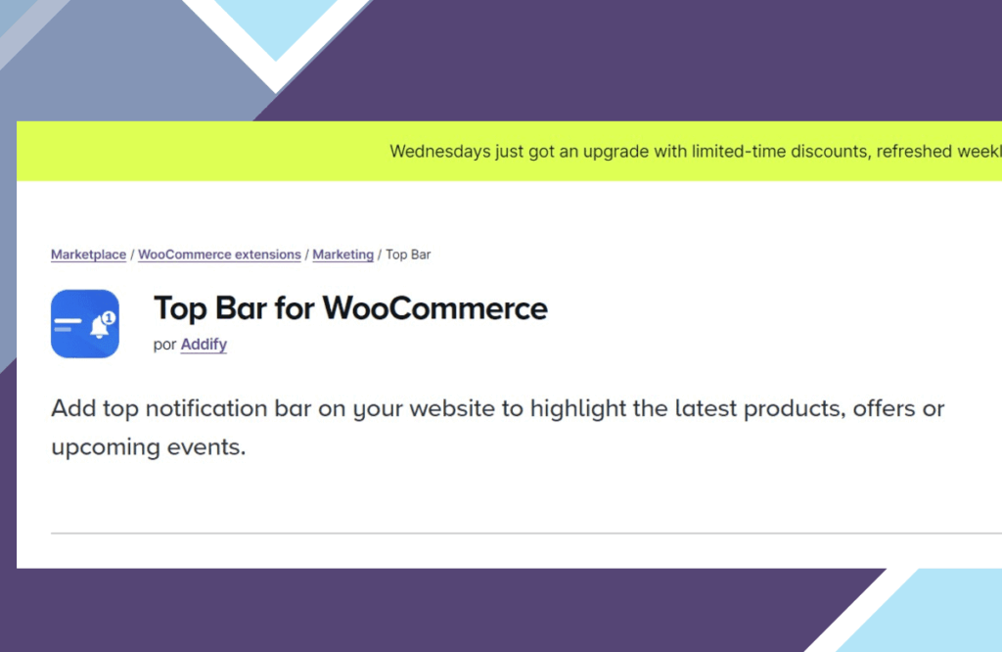Open the Marketplace breadcrumb link
Image resolution: width=1002 pixels, height=652 pixels.
[x=88, y=255]
